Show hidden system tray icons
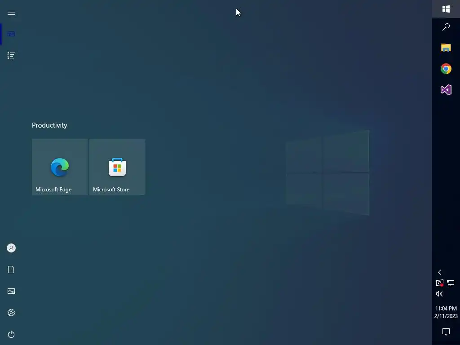 [439, 272]
